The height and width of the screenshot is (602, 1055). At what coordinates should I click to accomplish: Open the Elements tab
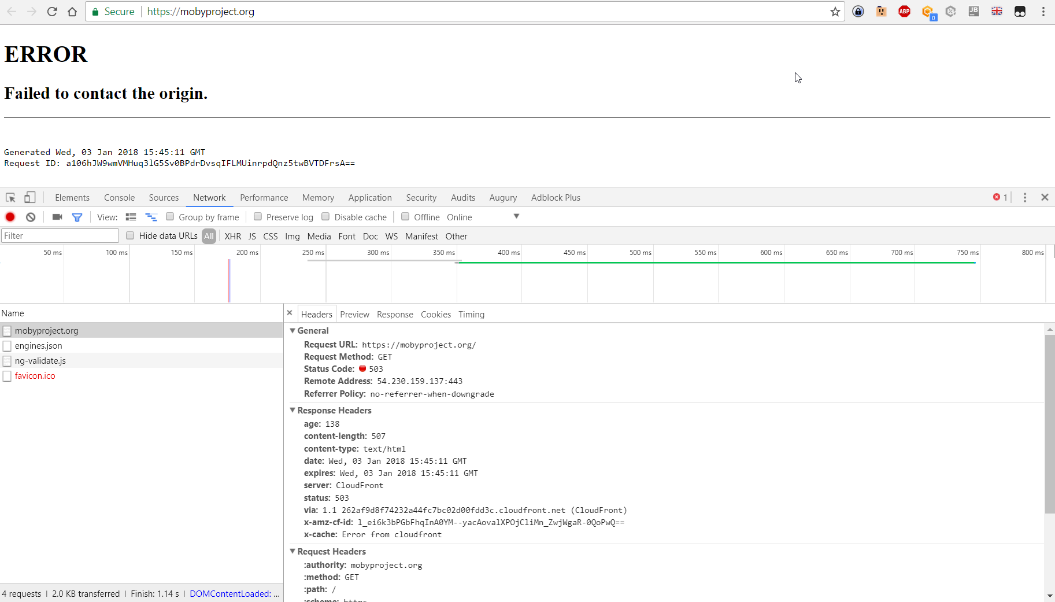point(72,197)
